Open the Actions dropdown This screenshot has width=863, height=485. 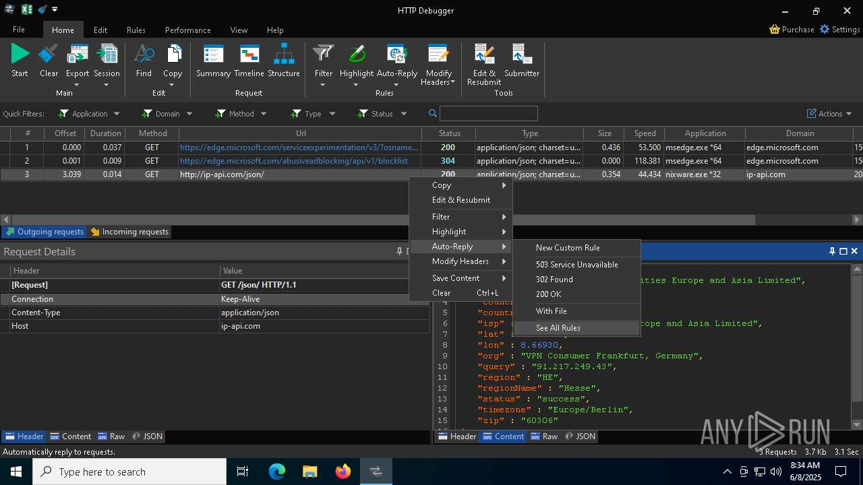pos(830,114)
